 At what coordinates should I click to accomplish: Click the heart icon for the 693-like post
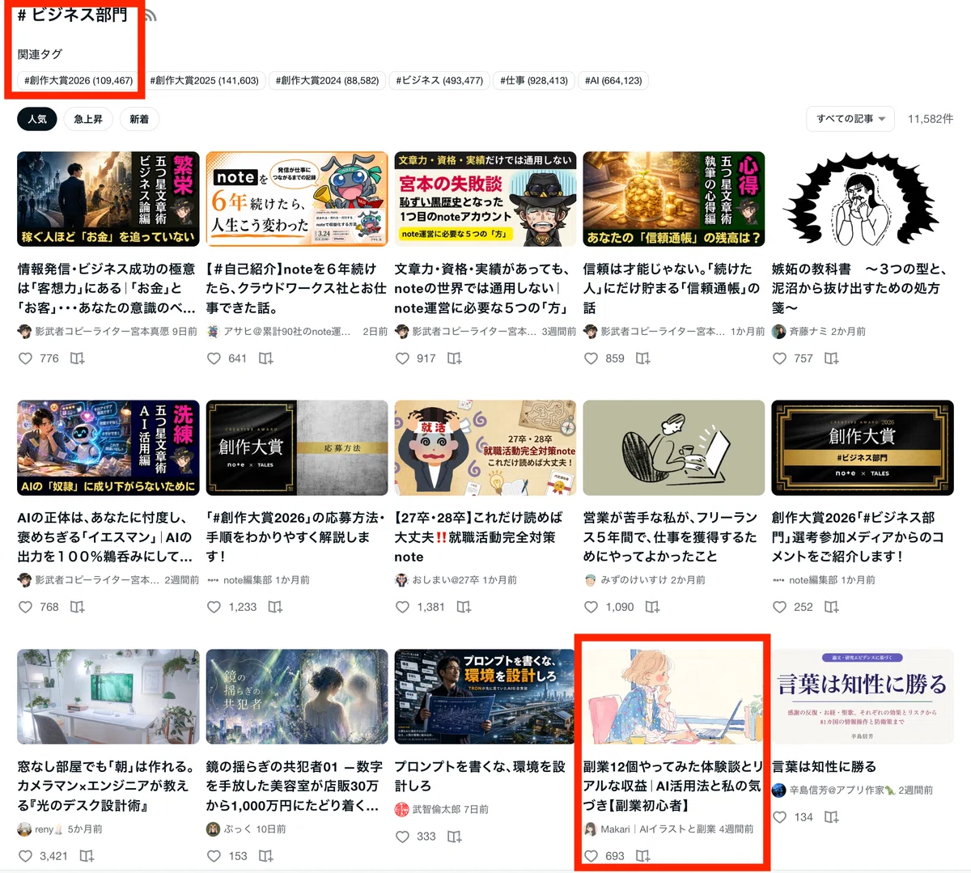pyautogui.click(x=591, y=856)
